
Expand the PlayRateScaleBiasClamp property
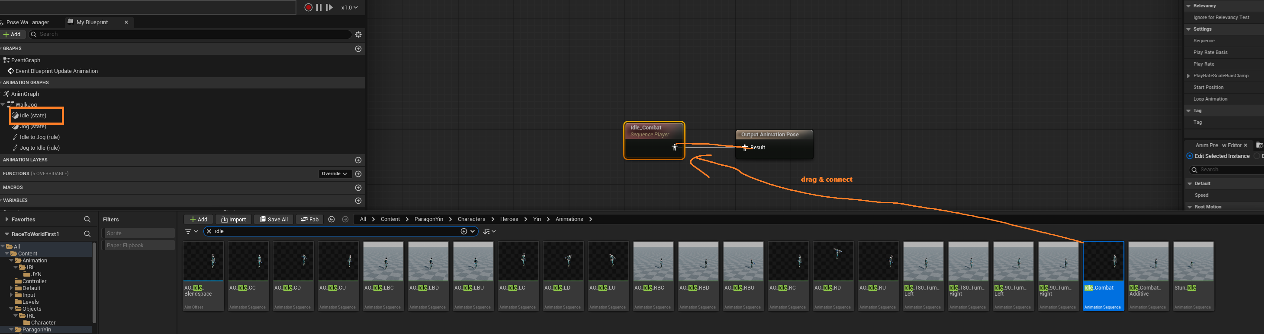click(x=1188, y=76)
